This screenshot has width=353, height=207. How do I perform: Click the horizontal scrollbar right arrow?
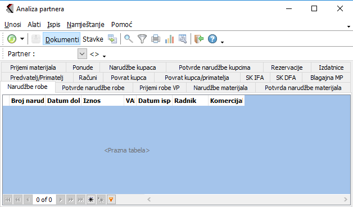(x=346, y=199)
